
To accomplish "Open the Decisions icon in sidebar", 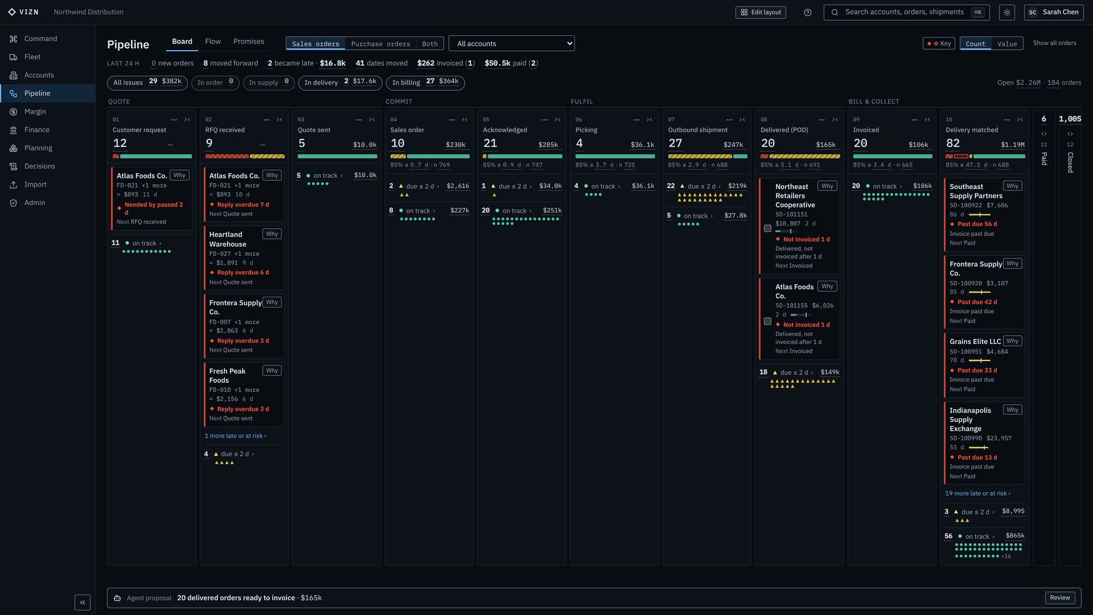I will pos(13,166).
